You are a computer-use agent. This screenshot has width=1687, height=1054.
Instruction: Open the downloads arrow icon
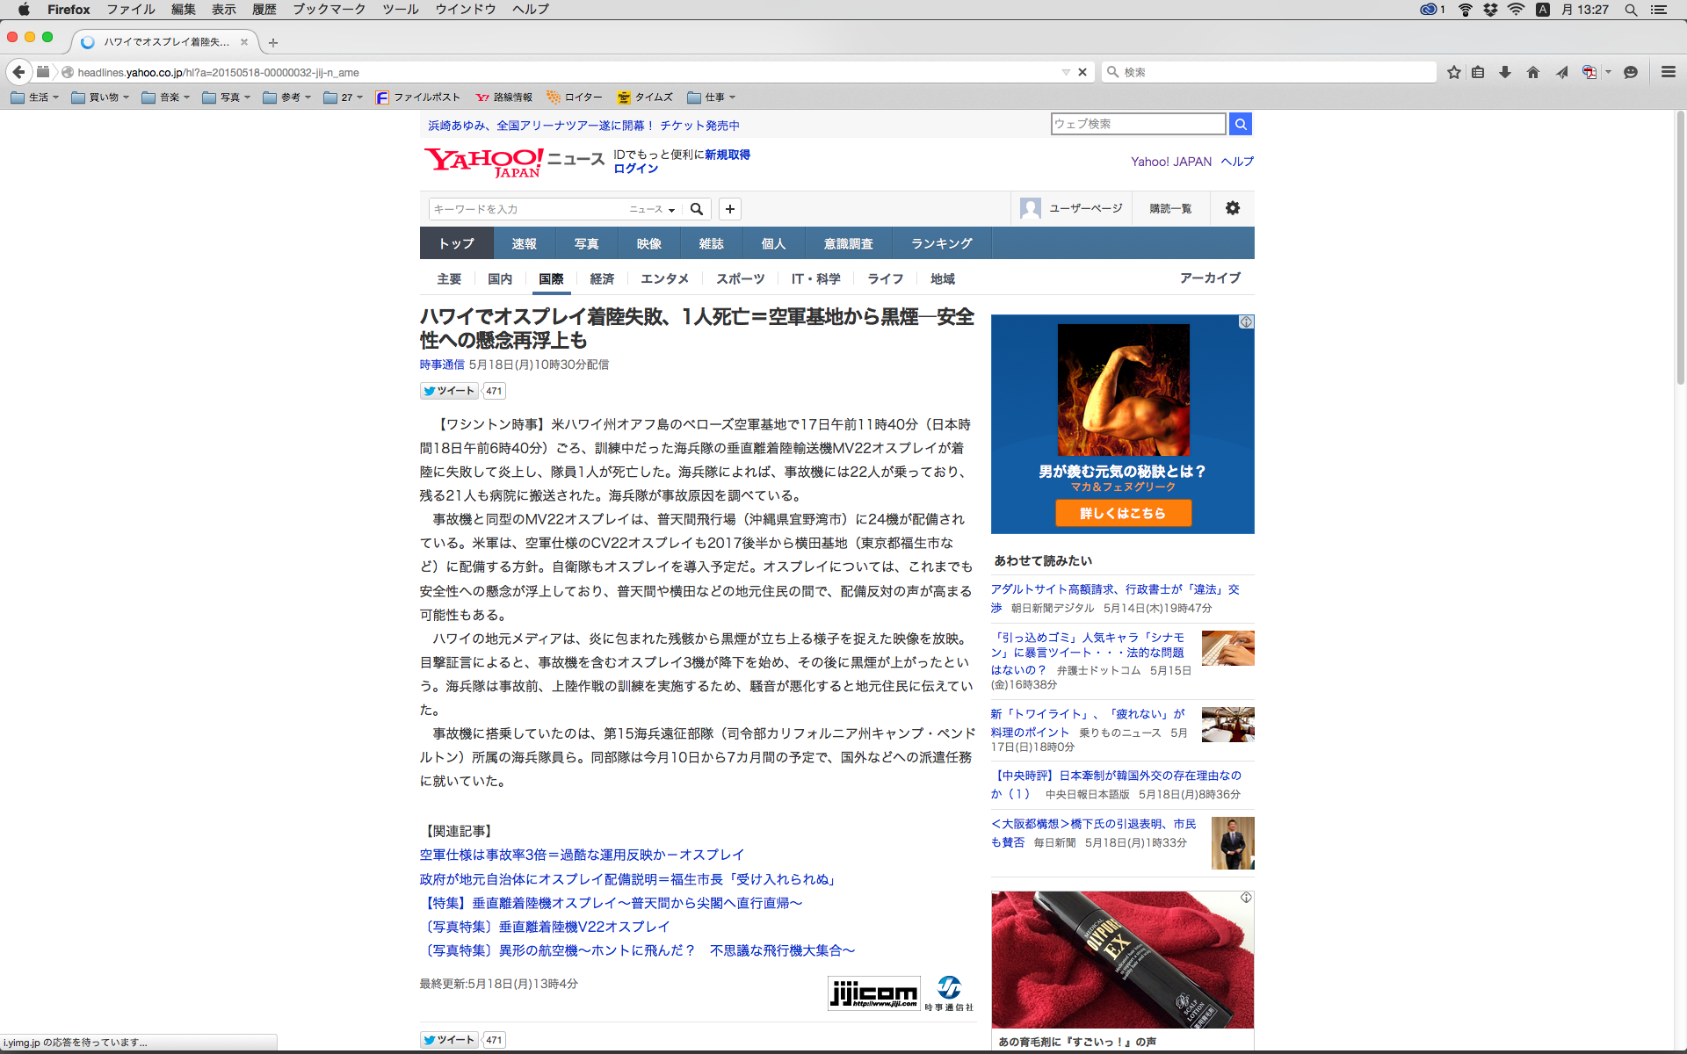point(1505,72)
